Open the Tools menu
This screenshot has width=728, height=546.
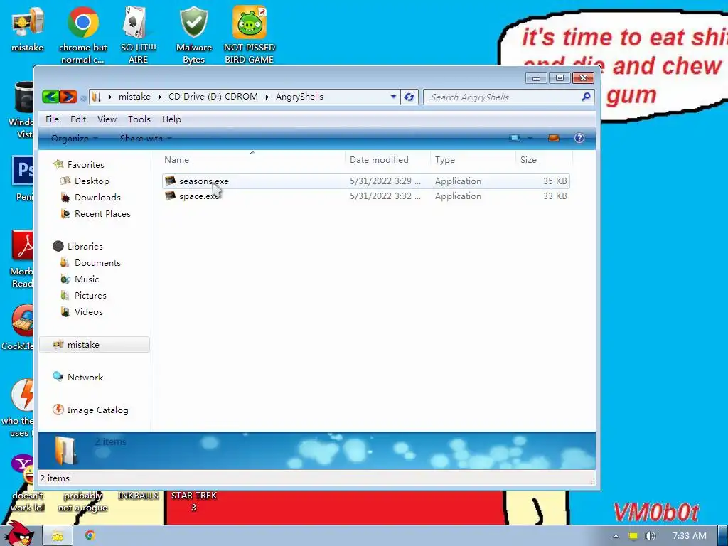(x=139, y=119)
